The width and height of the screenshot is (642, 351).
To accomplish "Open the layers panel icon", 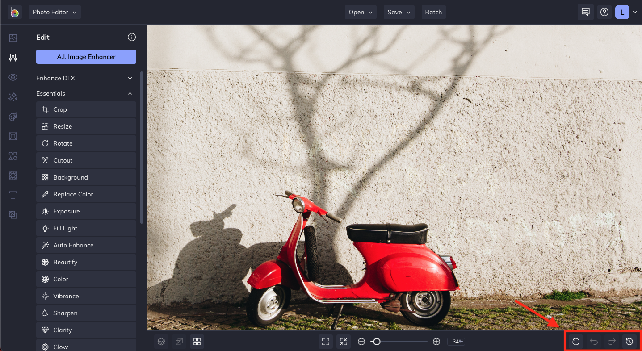I will click(161, 342).
